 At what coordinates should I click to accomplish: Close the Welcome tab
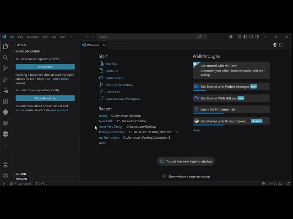pos(104,45)
